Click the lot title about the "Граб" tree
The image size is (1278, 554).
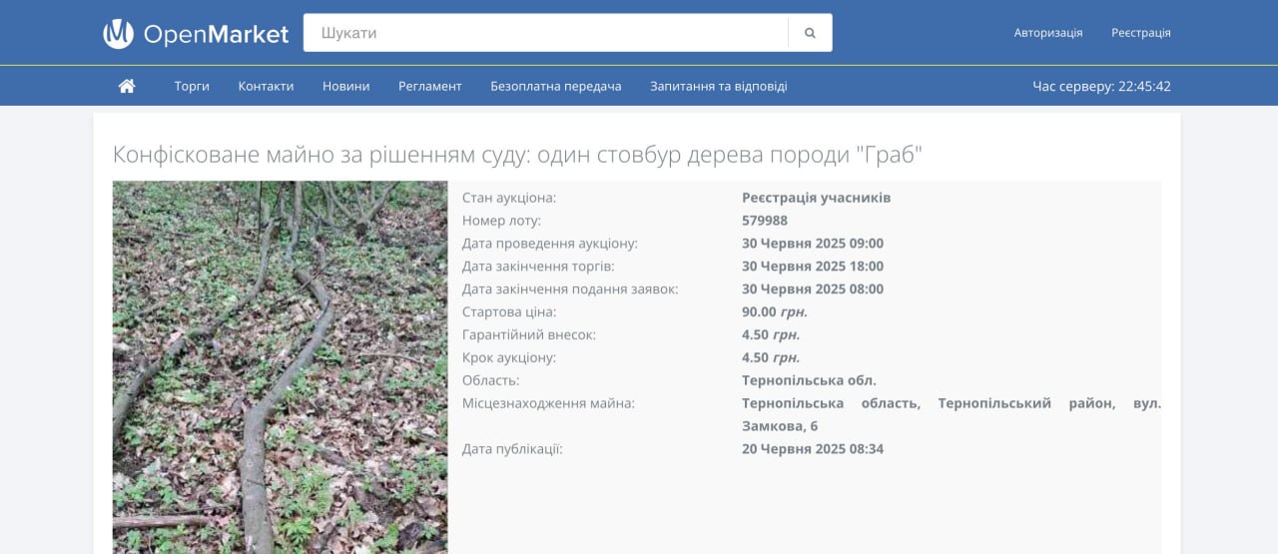point(517,155)
